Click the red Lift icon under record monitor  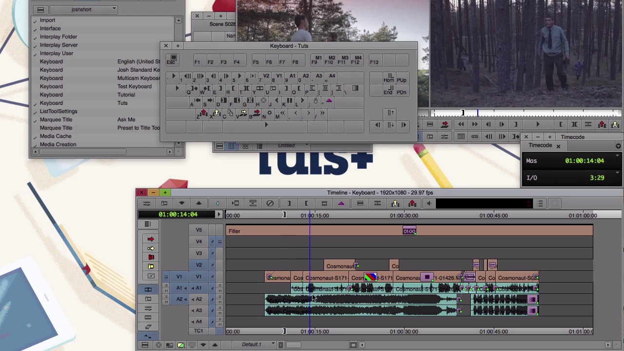[602, 125]
